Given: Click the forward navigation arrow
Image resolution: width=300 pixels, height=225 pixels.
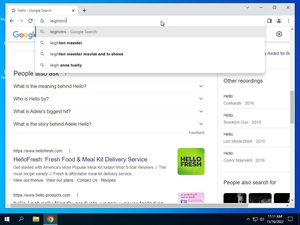Looking at the screenshot, I should (21, 21).
